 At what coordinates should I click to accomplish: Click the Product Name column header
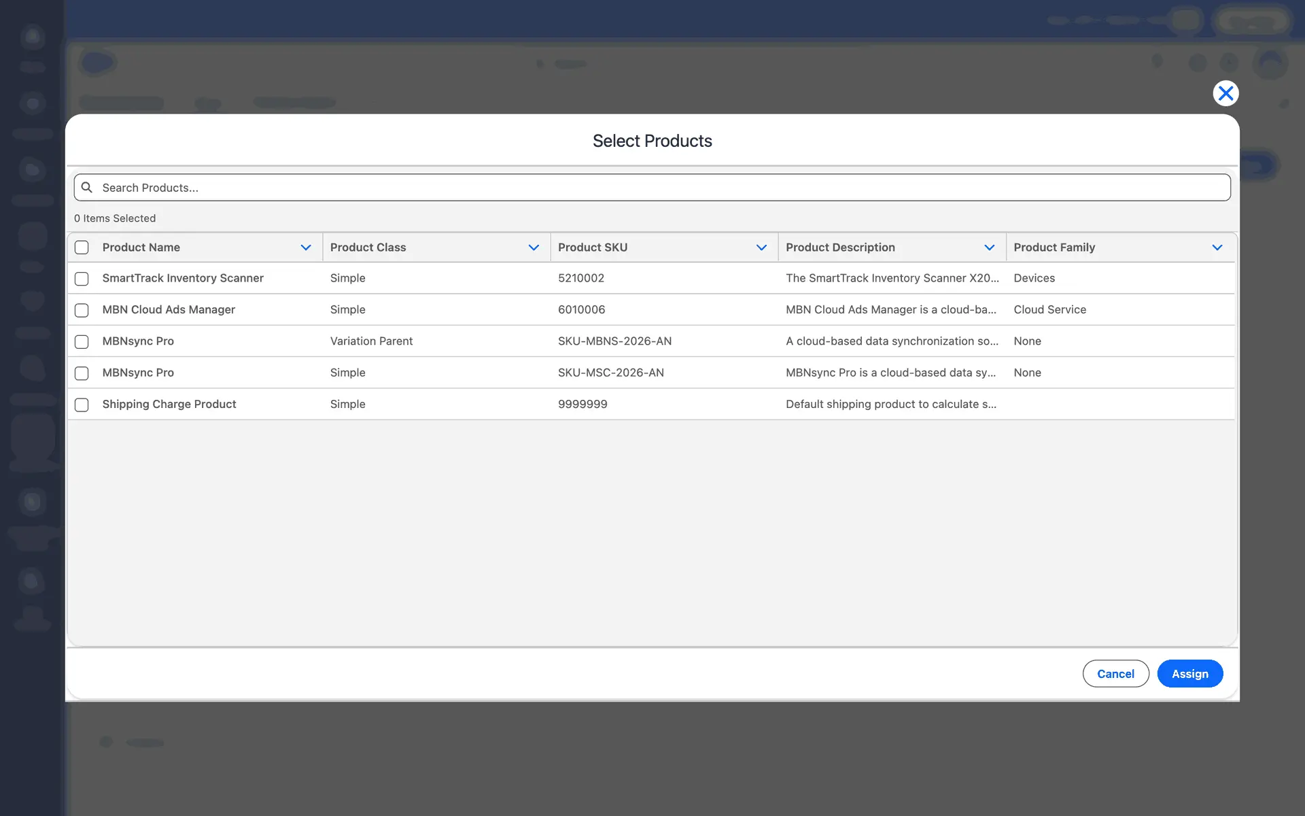click(141, 248)
